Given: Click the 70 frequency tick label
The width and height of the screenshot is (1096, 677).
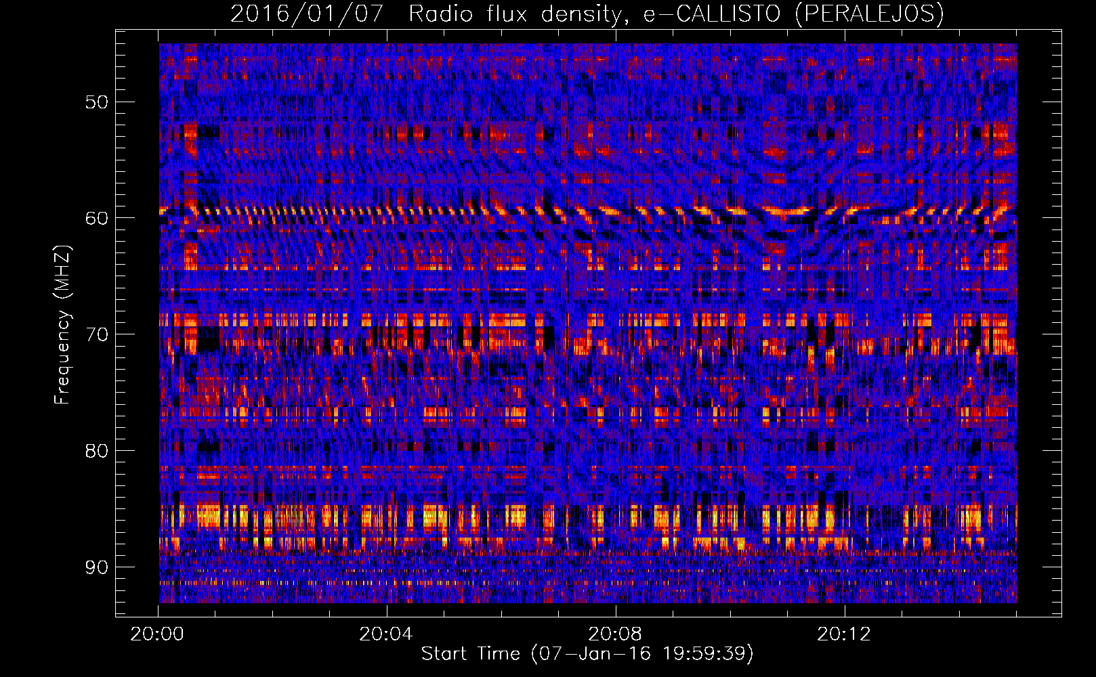Looking at the screenshot, I should pos(97,334).
